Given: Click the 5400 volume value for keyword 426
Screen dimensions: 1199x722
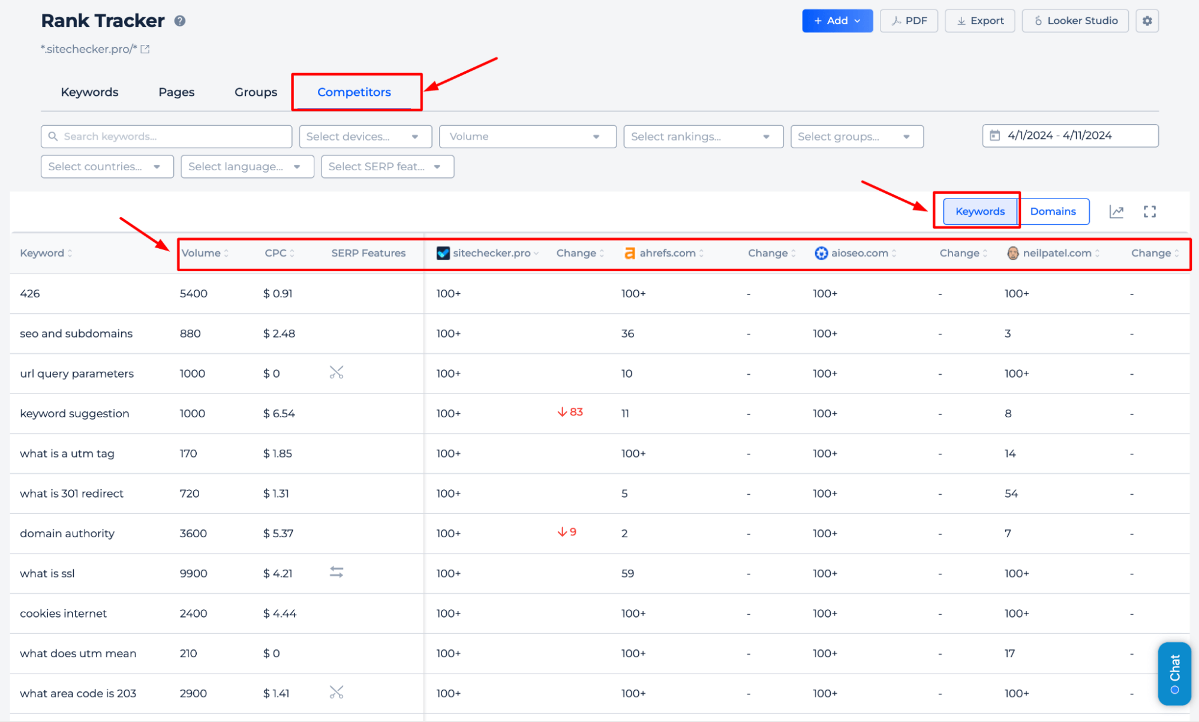Looking at the screenshot, I should [x=194, y=294].
